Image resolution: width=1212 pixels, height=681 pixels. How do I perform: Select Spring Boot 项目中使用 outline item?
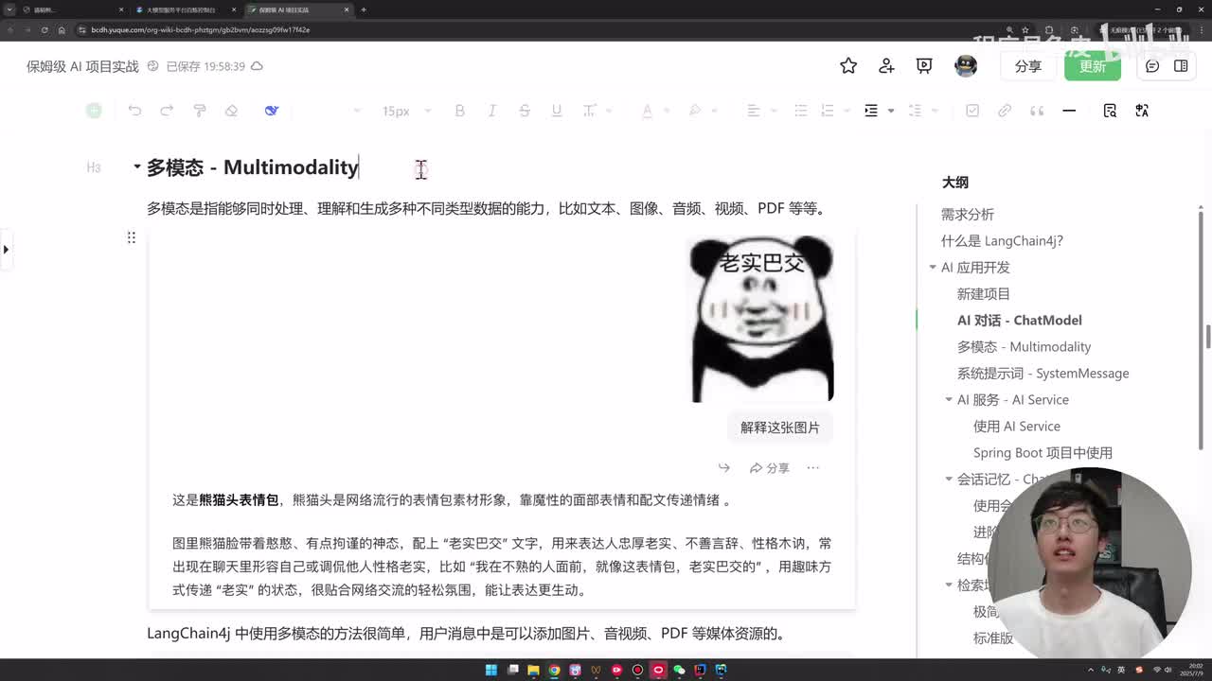point(1043,453)
